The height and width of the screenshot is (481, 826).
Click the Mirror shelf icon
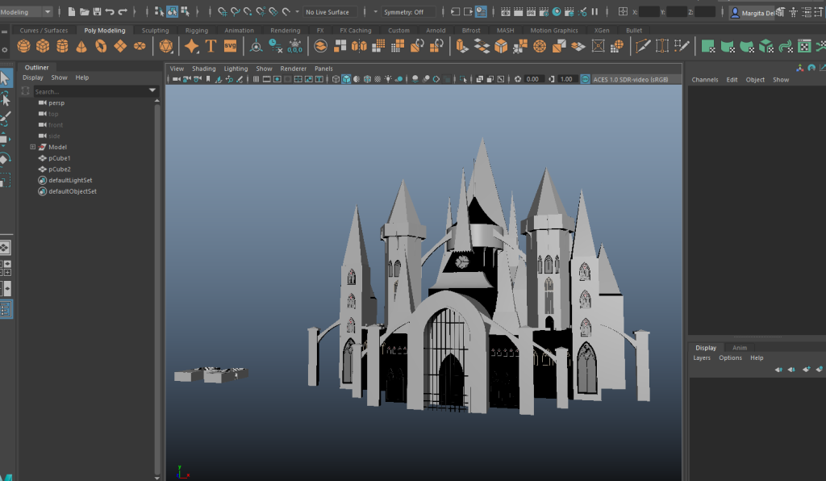pyautogui.click(x=359, y=46)
